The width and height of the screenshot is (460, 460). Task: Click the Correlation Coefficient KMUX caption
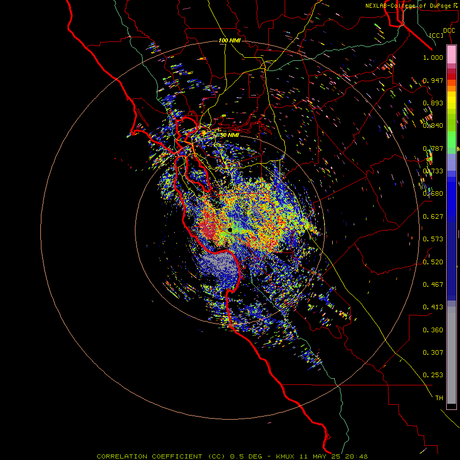232,456
